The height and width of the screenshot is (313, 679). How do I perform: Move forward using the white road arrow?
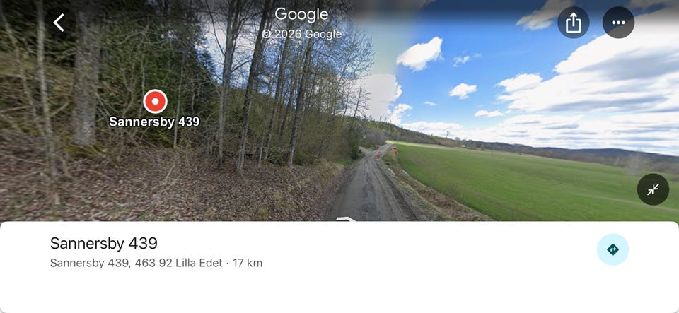346,219
